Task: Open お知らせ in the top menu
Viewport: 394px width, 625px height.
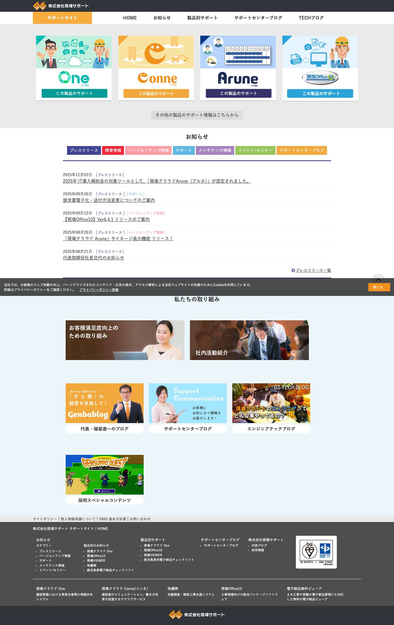Action: coord(162,18)
